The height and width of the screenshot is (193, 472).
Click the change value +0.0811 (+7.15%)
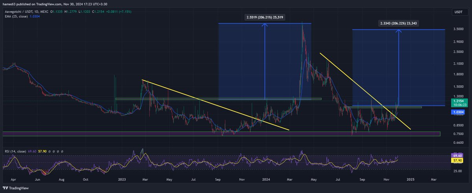point(119,11)
